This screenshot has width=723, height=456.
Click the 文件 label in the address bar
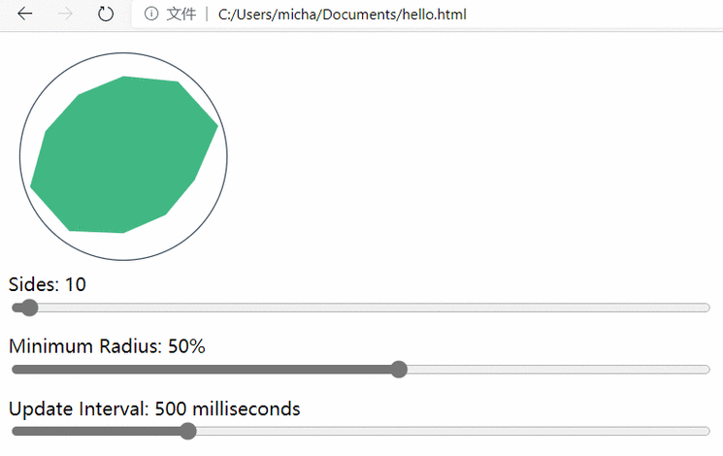pyautogui.click(x=181, y=14)
